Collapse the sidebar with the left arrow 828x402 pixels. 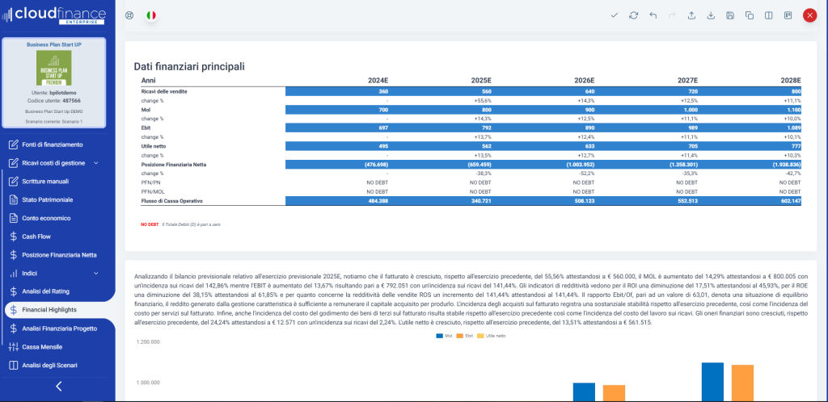click(58, 386)
